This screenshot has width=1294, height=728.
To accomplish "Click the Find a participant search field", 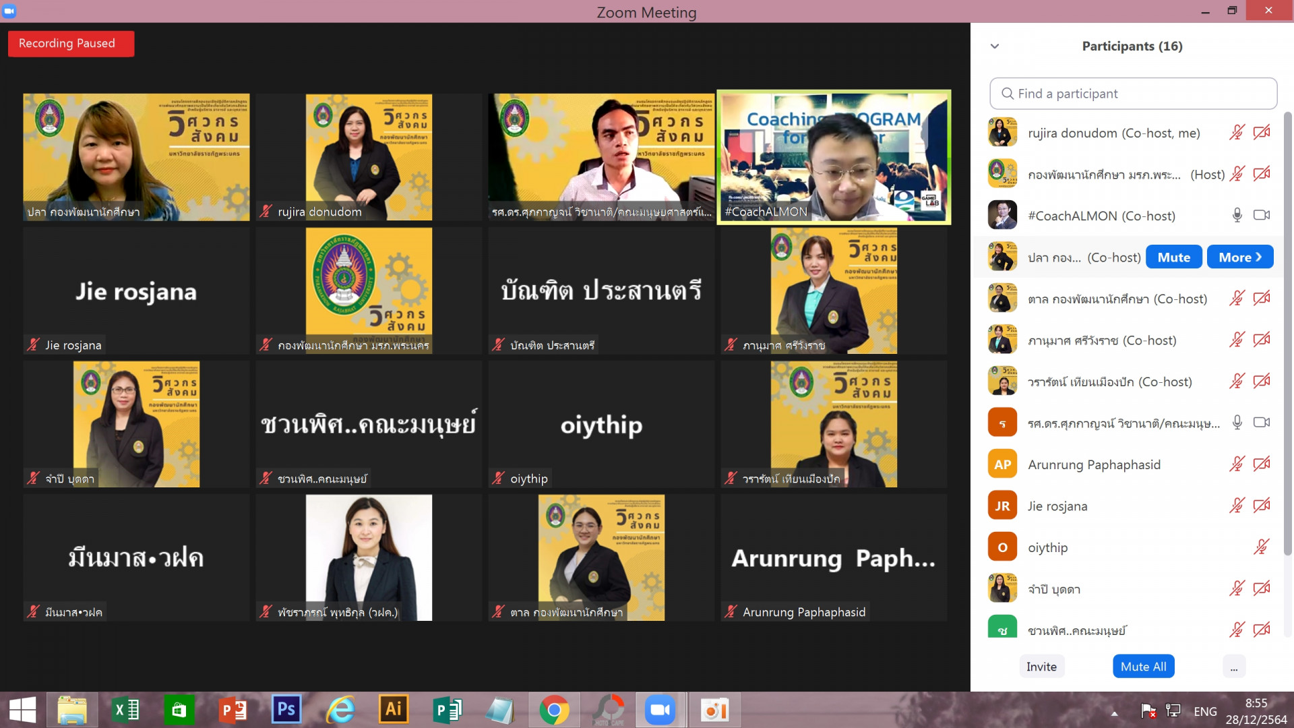I will pos(1133,94).
